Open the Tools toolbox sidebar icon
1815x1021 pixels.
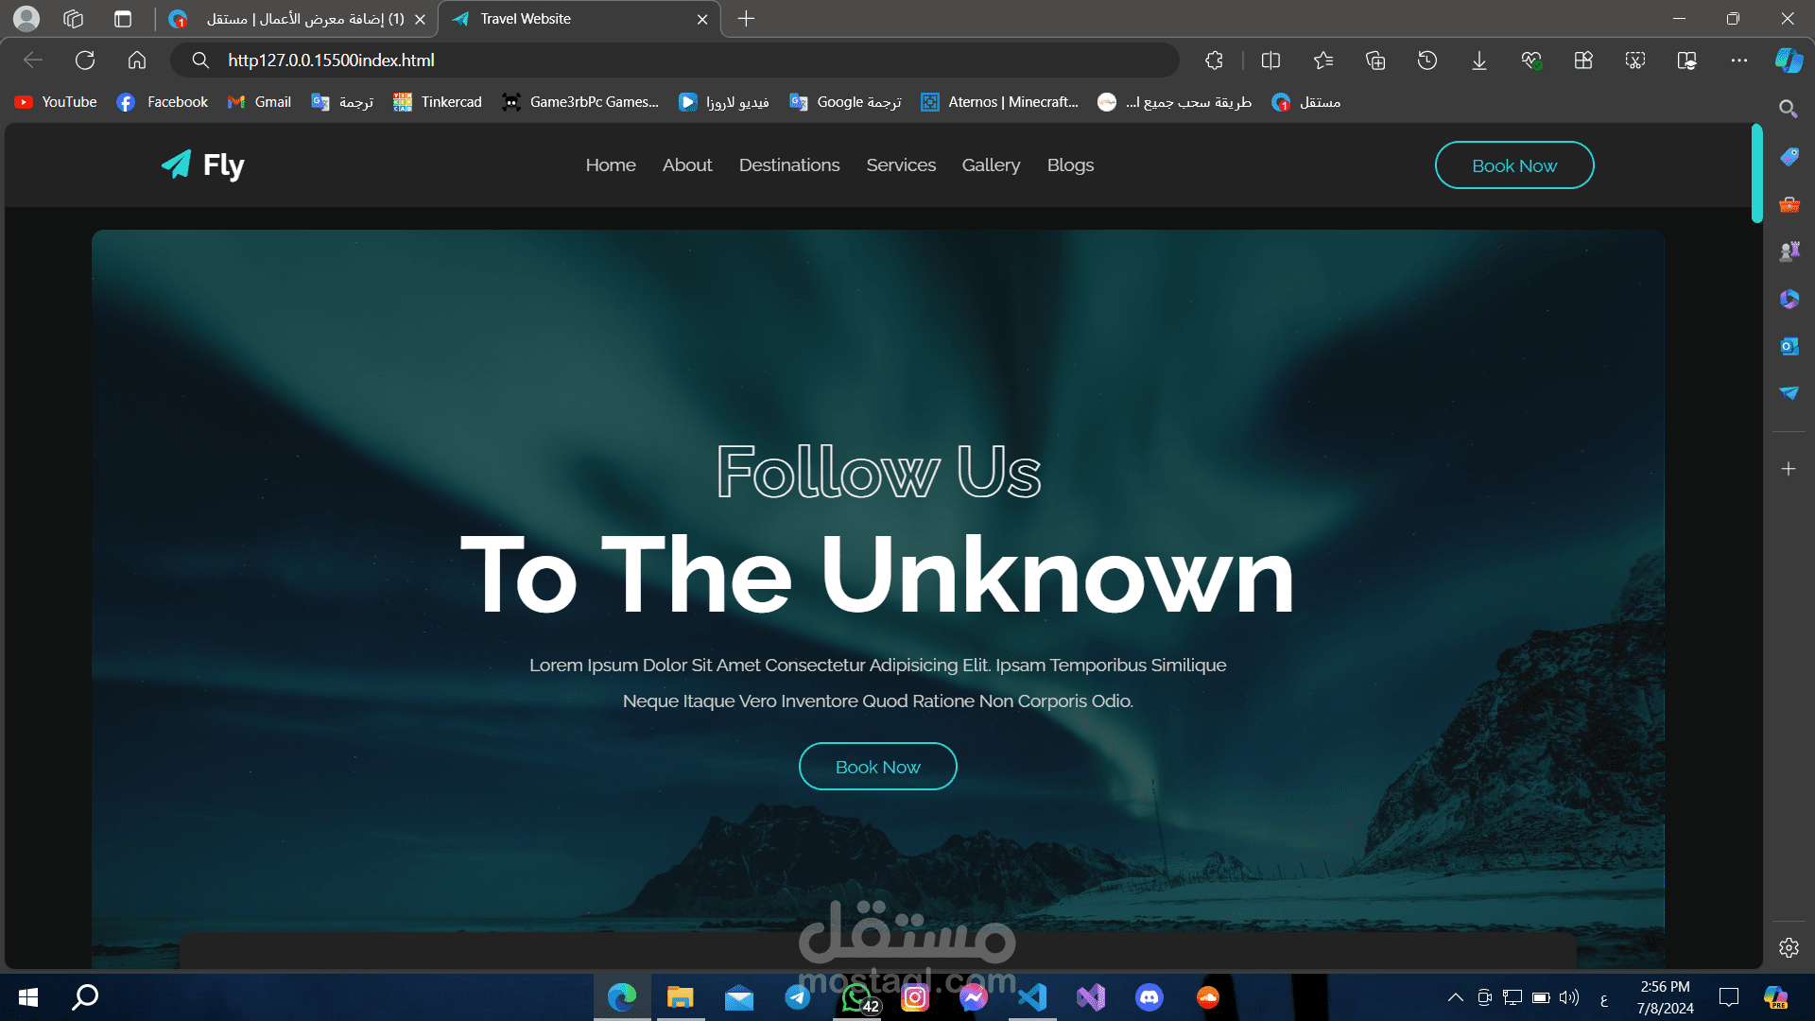(x=1789, y=204)
